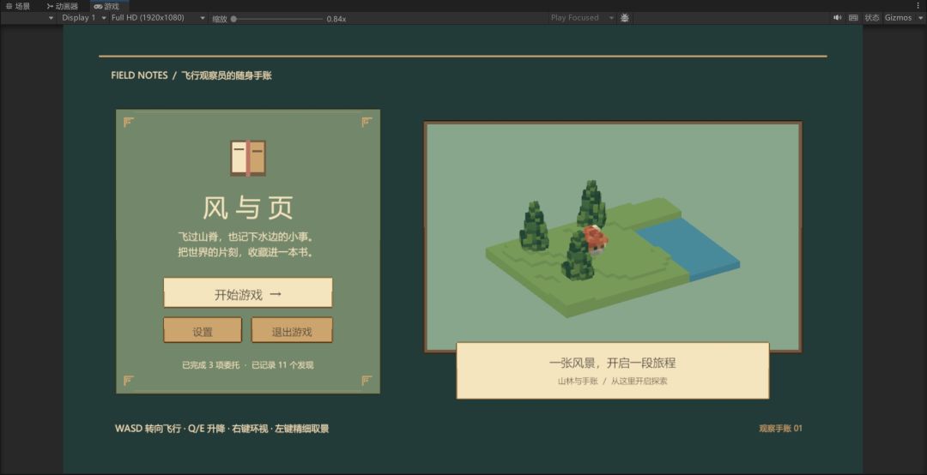Click the 0.84x zoom value
The image size is (927, 475).
pos(336,19)
